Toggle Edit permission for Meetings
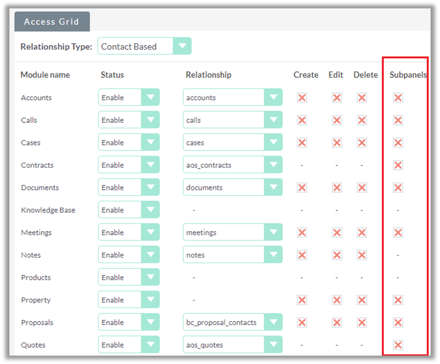This screenshot has width=440, height=364. 337,233
